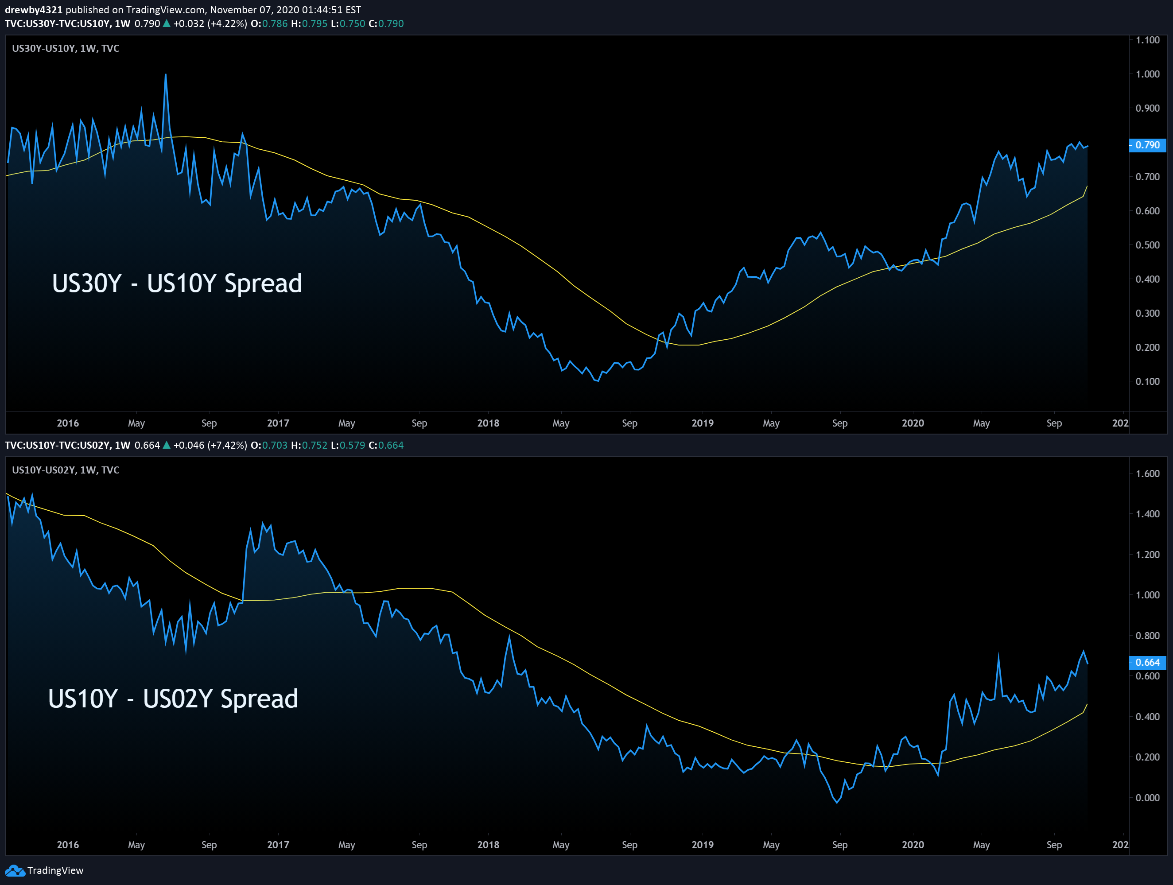Screen dimensions: 1173x885
Task: Click the 2019 label on bottom chart time axis
Action: click(702, 845)
